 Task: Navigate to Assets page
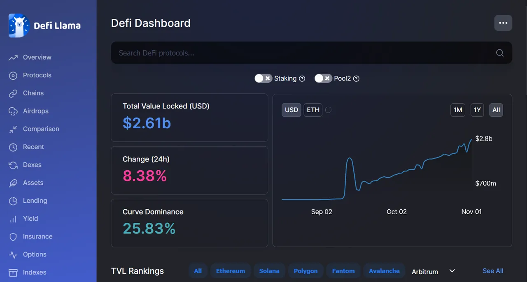click(33, 183)
